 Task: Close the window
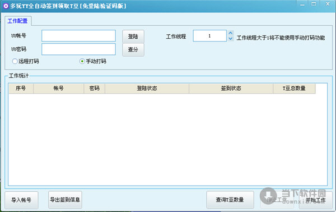coord(328,4)
